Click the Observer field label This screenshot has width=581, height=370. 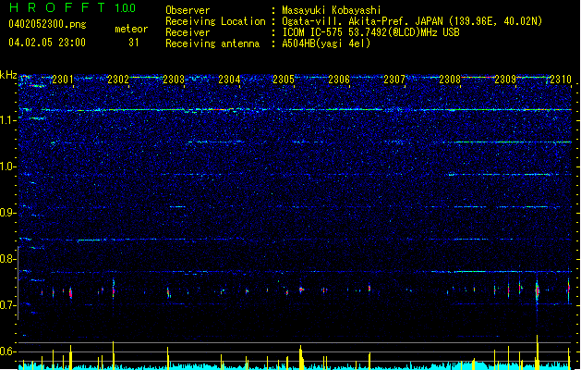(188, 10)
